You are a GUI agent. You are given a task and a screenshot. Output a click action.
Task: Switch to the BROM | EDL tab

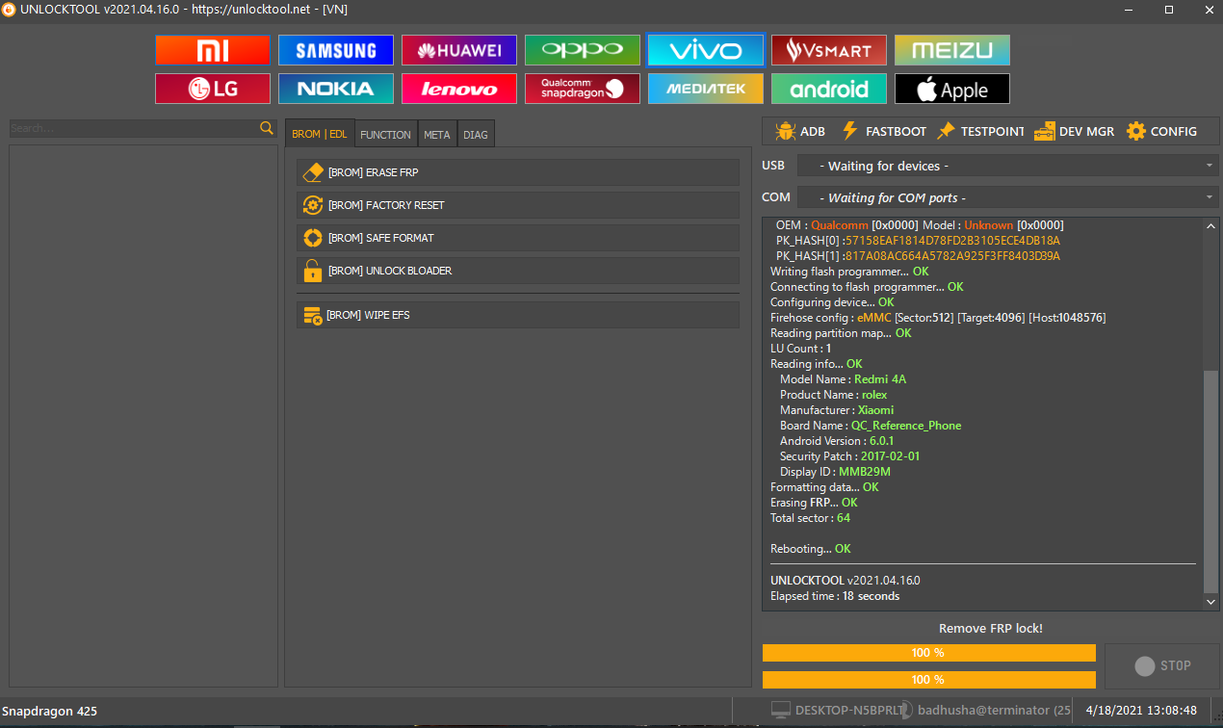320,135
